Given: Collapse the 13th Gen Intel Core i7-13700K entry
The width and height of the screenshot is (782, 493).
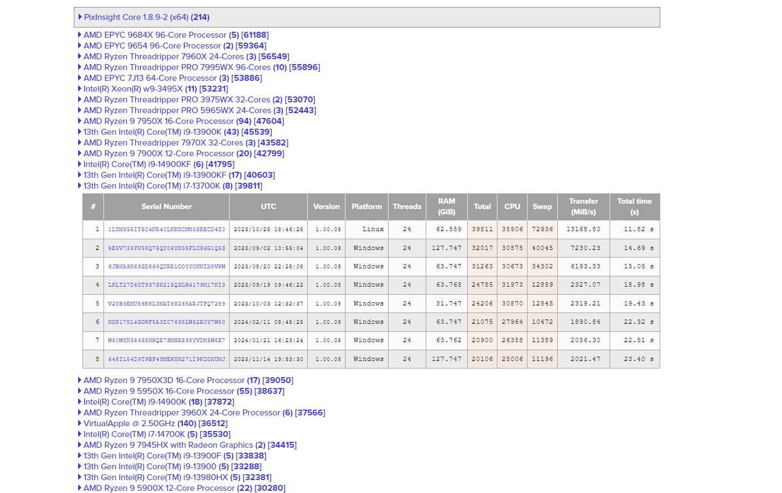Looking at the screenshot, I should (x=170, y=186).
